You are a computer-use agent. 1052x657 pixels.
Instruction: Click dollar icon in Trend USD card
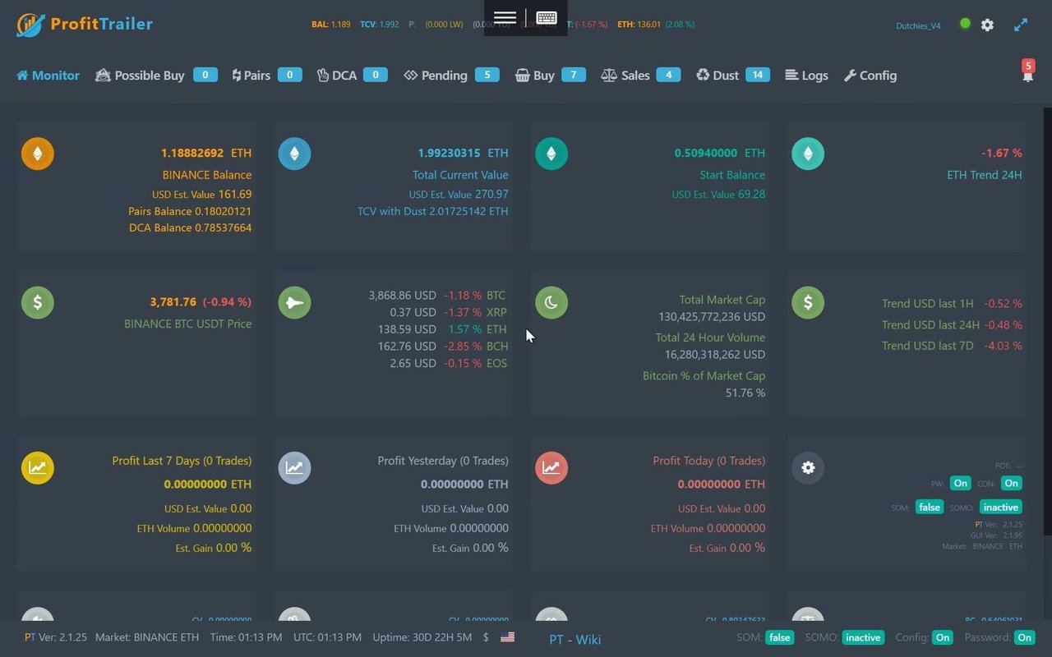[808, 302]
